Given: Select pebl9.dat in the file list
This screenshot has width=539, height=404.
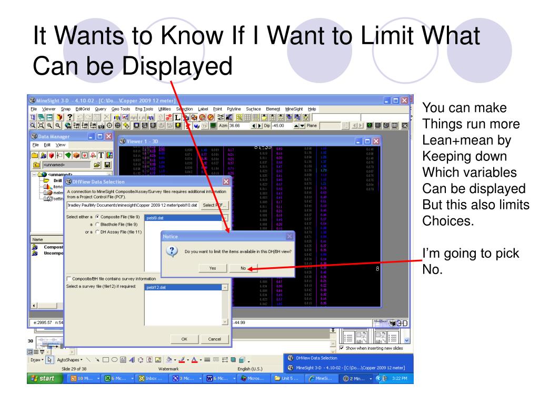Looking at the screenshot, I should 184,218.
